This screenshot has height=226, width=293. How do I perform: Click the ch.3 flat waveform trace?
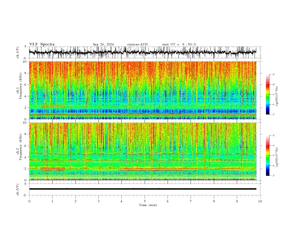[143, 189]
